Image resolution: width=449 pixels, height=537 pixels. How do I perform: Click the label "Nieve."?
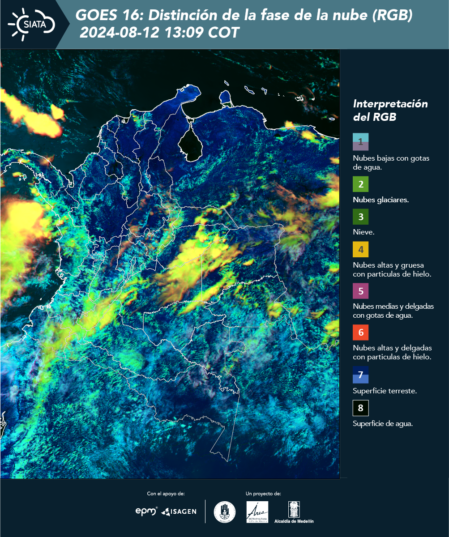363,233
